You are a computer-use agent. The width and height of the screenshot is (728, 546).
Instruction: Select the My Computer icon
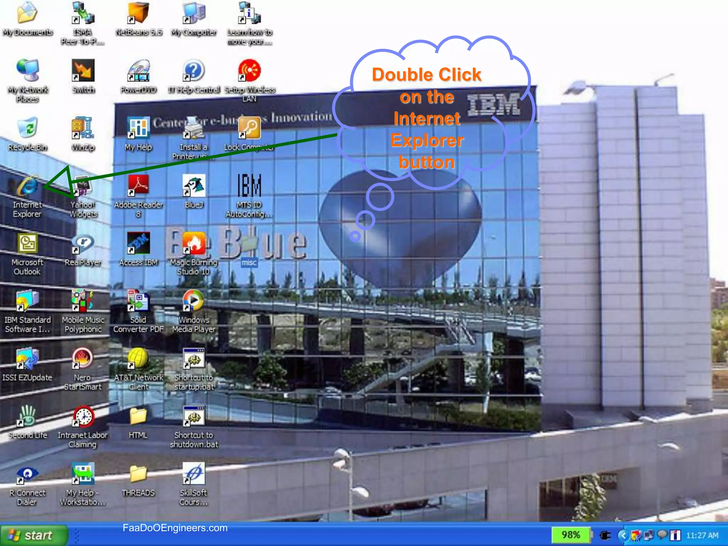pos(194,13)
